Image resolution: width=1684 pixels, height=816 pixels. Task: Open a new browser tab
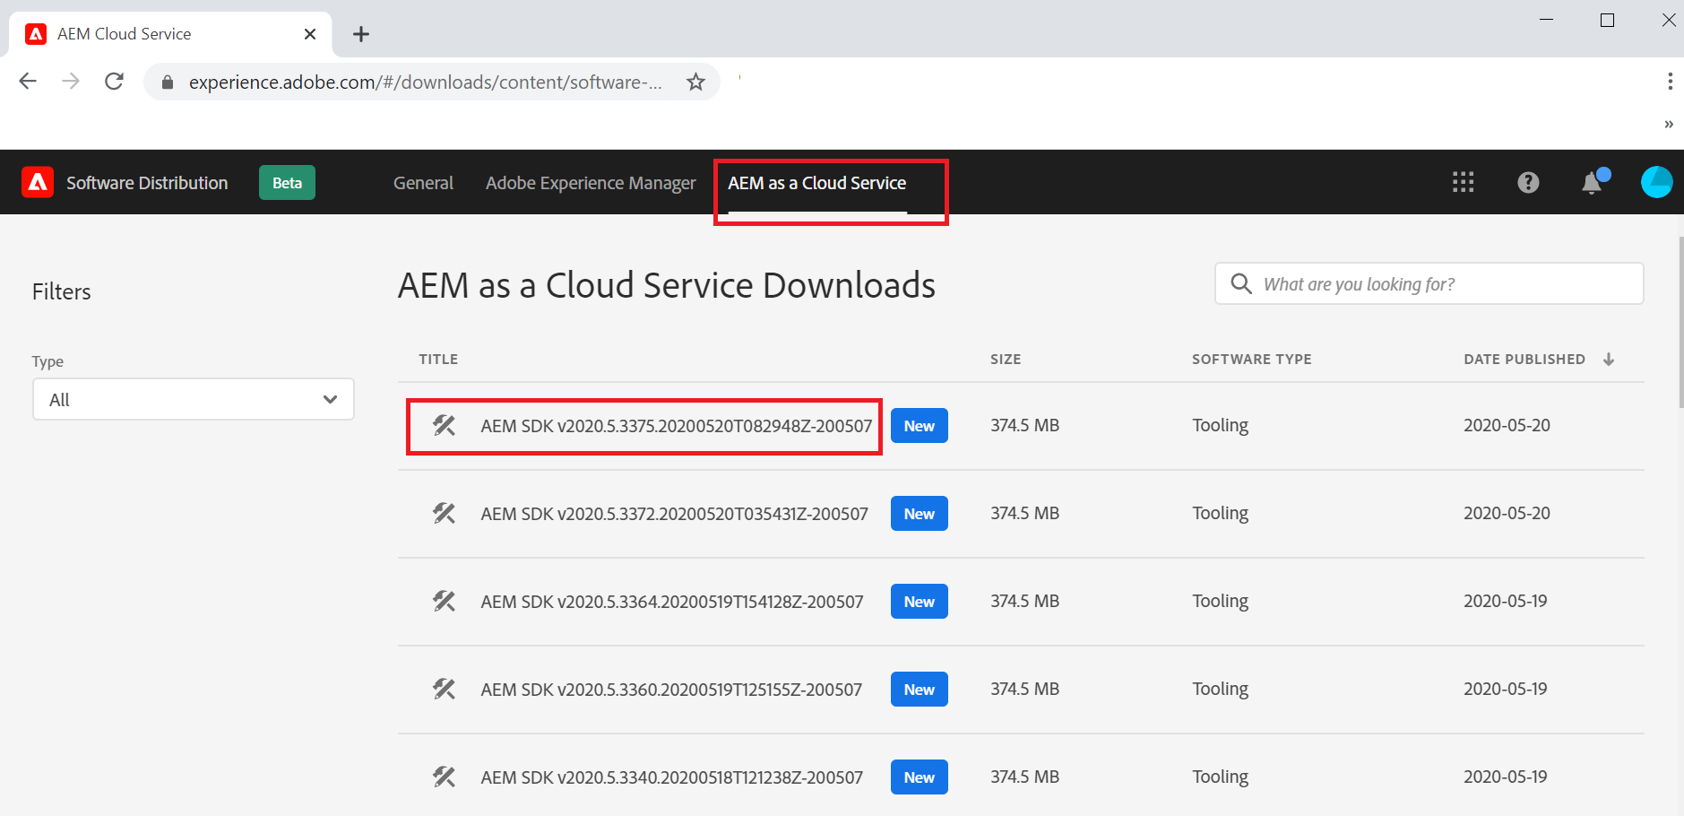[x=361, y=34]
